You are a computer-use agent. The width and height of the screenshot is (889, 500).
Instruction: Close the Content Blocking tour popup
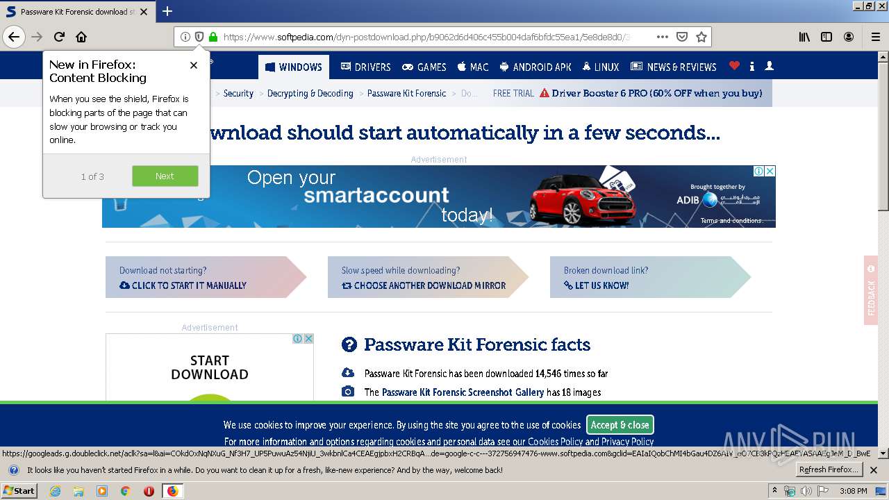[194, 65]
